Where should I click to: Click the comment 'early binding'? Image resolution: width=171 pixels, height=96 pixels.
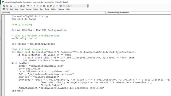pyautogui.click(x=22, y=25)
